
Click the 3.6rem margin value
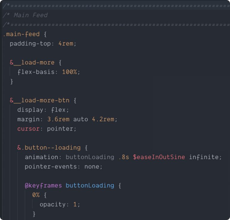click(x=58, y=119)
